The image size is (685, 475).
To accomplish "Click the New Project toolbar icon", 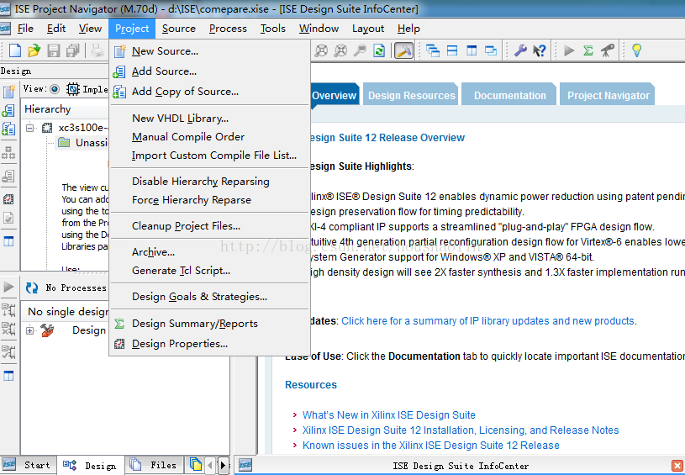I will coord(15,50).
